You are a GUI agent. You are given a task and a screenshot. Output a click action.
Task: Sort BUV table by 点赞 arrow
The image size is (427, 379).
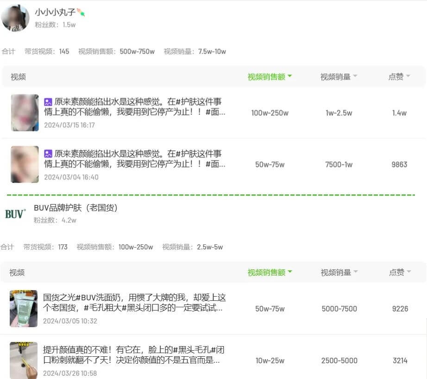coord(409,272)
